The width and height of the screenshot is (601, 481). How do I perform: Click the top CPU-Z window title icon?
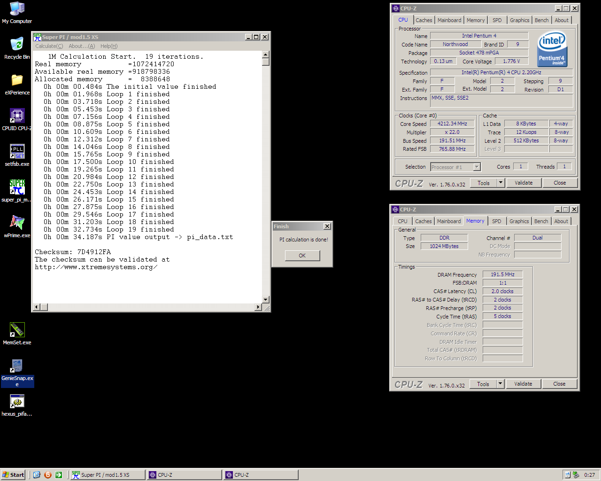point(395,8)
